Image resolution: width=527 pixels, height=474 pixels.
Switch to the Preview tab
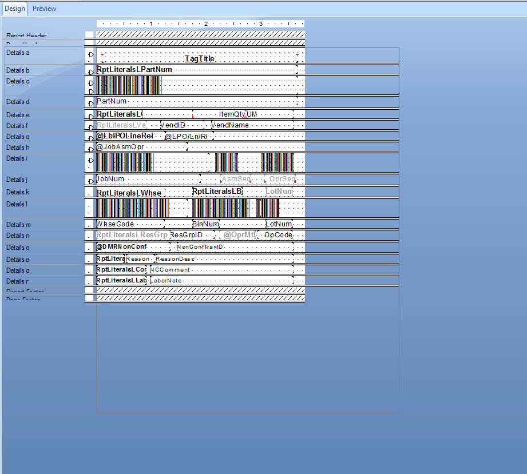[x=44, y=9]
